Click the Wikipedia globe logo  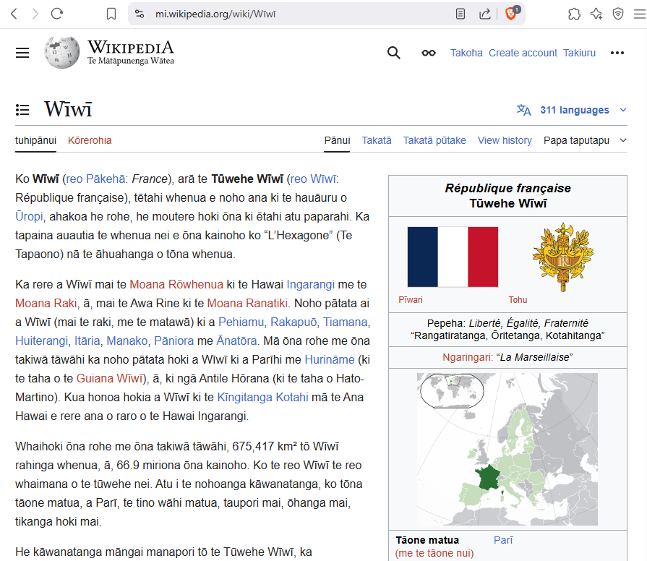pos(62,52)
